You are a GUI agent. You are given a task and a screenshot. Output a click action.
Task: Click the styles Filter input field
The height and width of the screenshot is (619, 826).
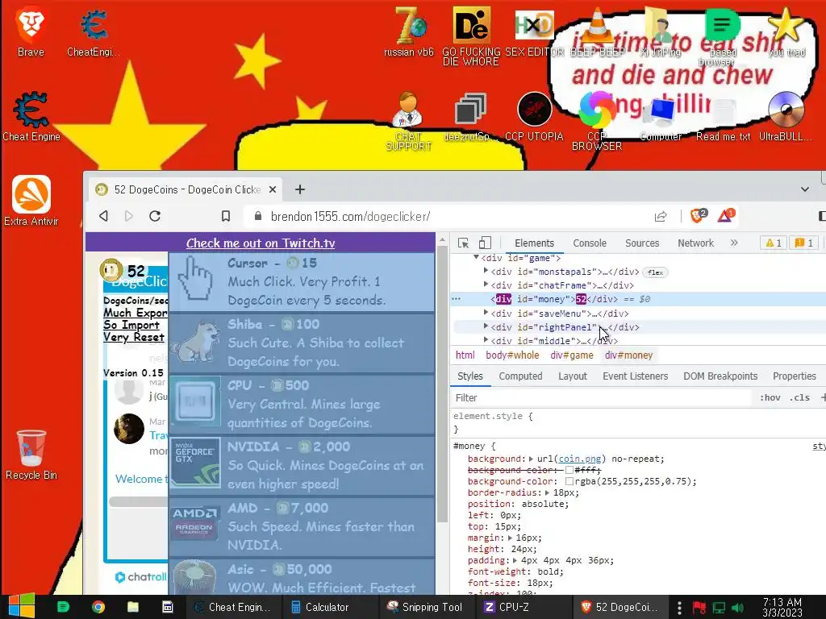(602, 398)
